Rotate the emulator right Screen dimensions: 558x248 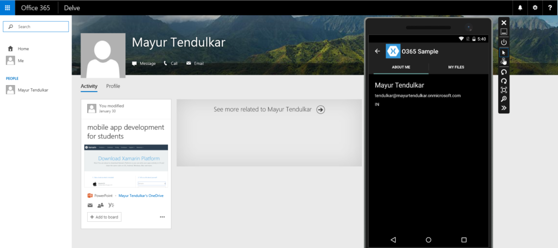[504, 81]
